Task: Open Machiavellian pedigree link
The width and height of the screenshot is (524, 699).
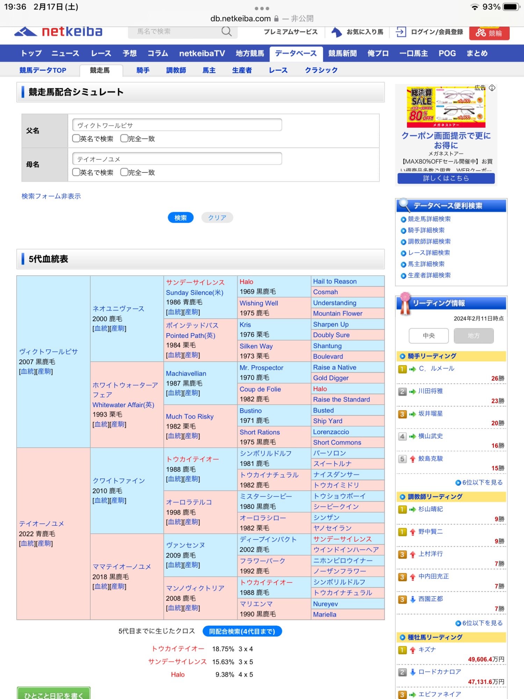Action: tap(186, 374)
